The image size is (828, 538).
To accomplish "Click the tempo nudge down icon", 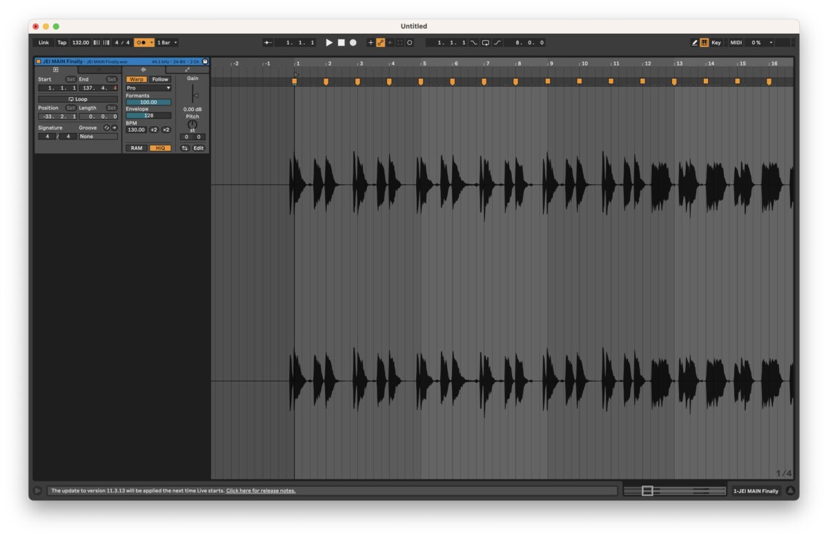I will pyautogui.click(x=96, y=43).
